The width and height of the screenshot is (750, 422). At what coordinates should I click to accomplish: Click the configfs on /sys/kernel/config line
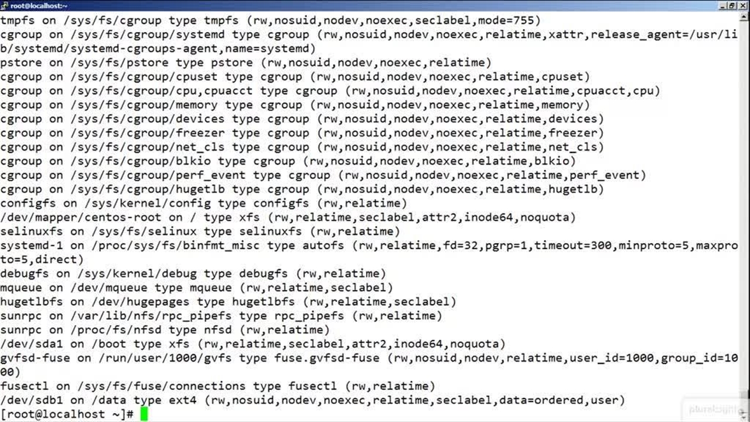coord(203,203)
